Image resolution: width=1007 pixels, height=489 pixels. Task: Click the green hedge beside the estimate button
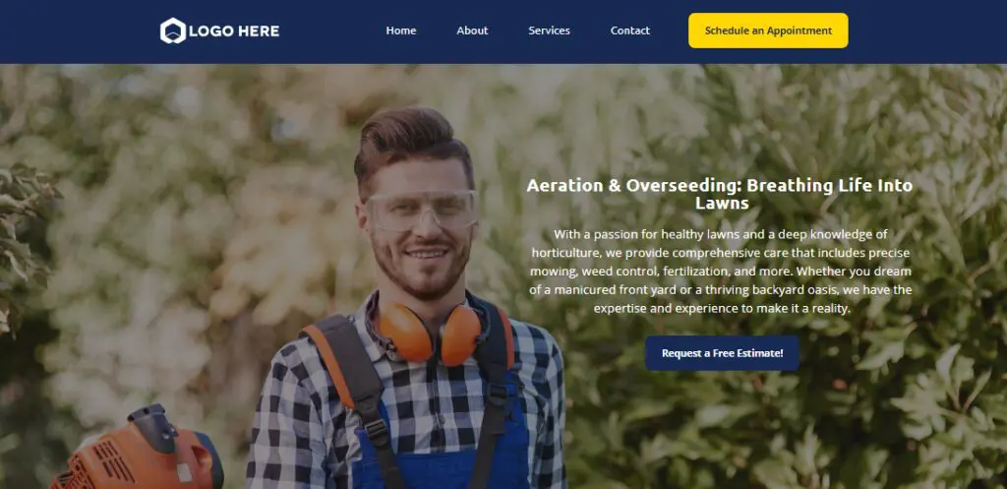pos(899,386)
